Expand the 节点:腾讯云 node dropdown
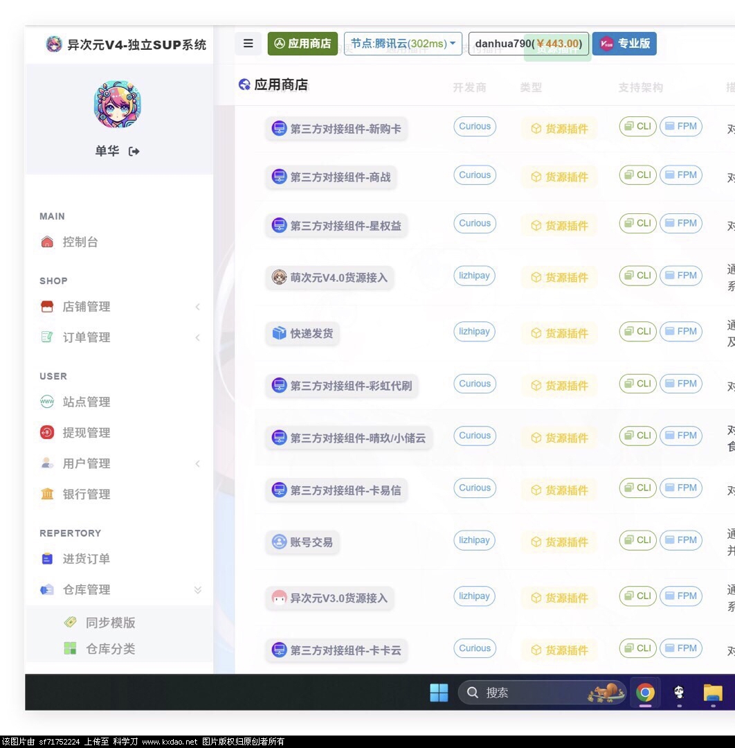The height and width of the screenshot is (748, 735). (403, 44)
